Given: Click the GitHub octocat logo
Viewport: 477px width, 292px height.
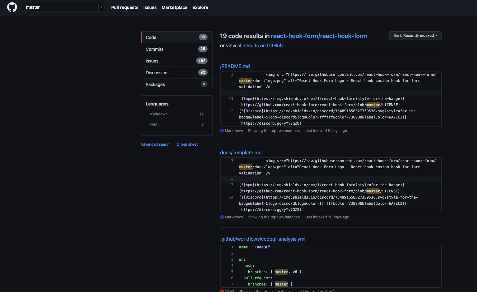Looking at the screenshot, I should (12, 7).
